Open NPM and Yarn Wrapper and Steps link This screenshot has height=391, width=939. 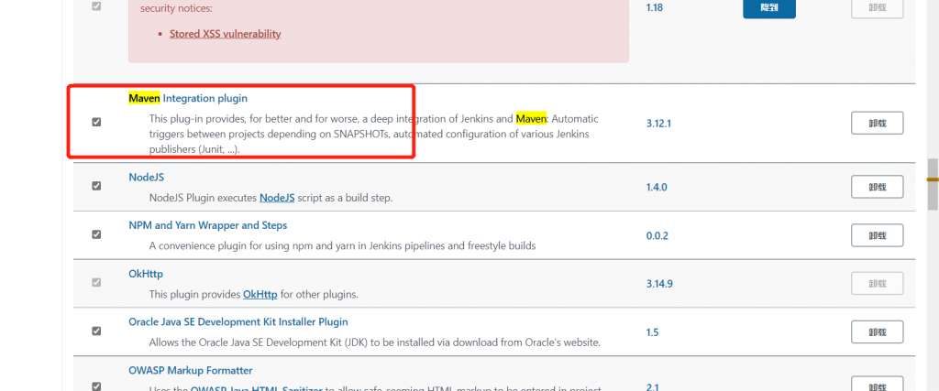coord(208,225)
